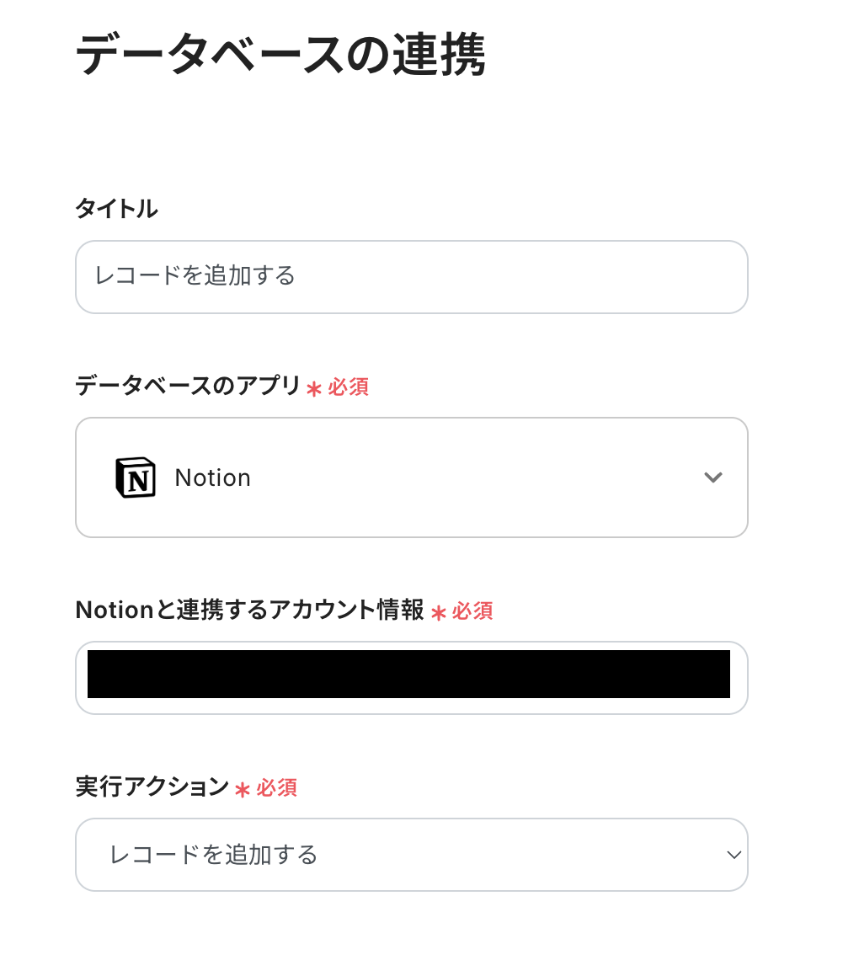The height and width of the screenshot is (960, 859).
Task: Open the 実行アクション select box
Action: click(411, 855)
